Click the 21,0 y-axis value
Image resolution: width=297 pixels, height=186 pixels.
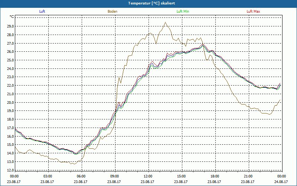point(11,94)
